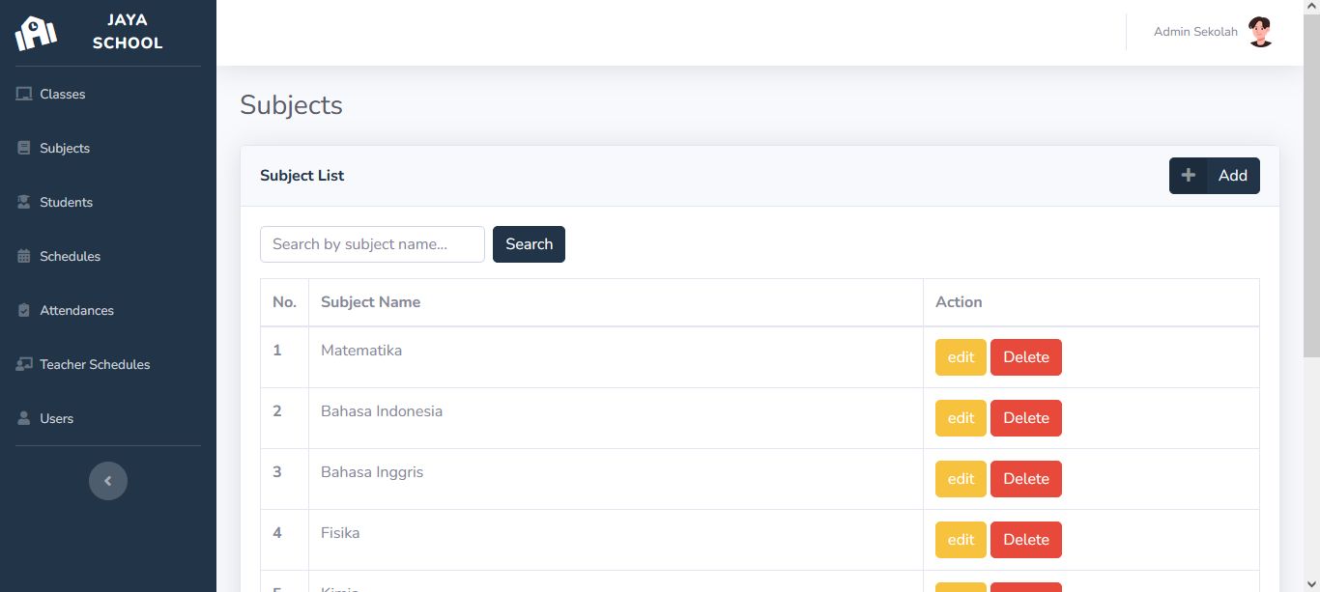Viewport: 1320px width, 592px height.
Task: Click the Add subject button
Action: 1215,176
